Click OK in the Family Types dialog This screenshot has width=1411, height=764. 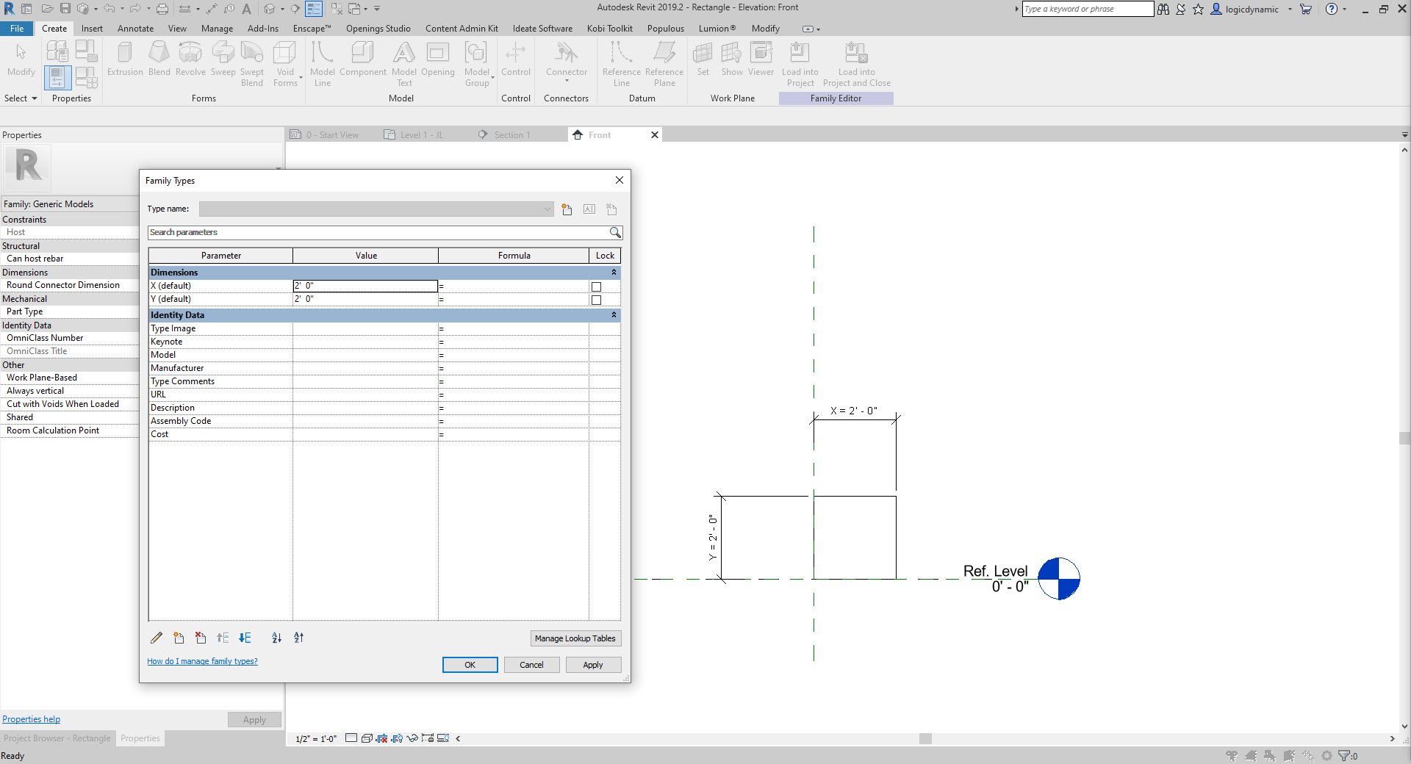(470, 665)
